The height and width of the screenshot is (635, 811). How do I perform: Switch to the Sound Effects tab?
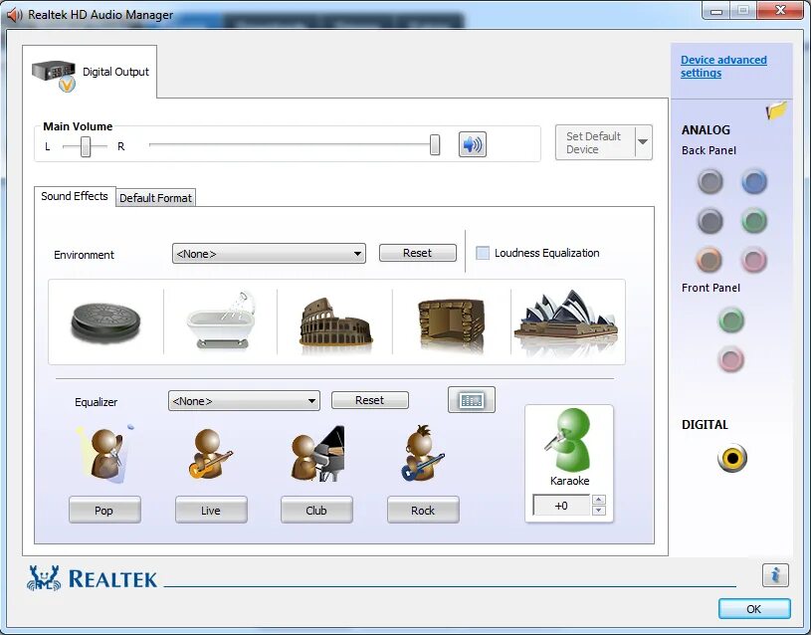click(x=75, y=196)
